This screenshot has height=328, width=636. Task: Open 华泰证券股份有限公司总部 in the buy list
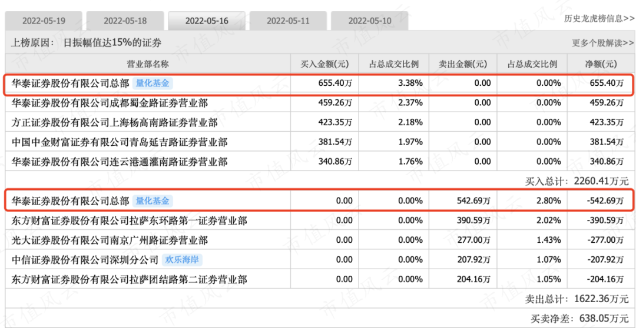click(71, 84)
